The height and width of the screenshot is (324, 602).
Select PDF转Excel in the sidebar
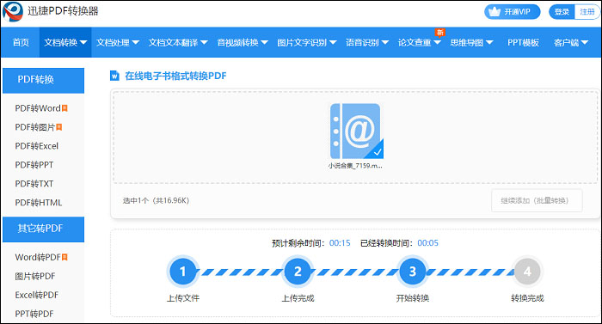(37, 146)
